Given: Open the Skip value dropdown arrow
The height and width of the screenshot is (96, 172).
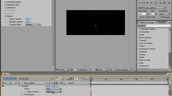Looking at the screenshot, I should coord(156,14).
